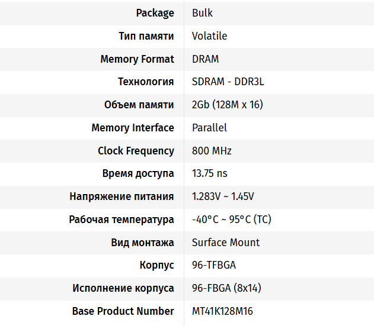Select the "SDRAM - DDR3L" technology value
The image size is (374, 329).
click(228, 82)
